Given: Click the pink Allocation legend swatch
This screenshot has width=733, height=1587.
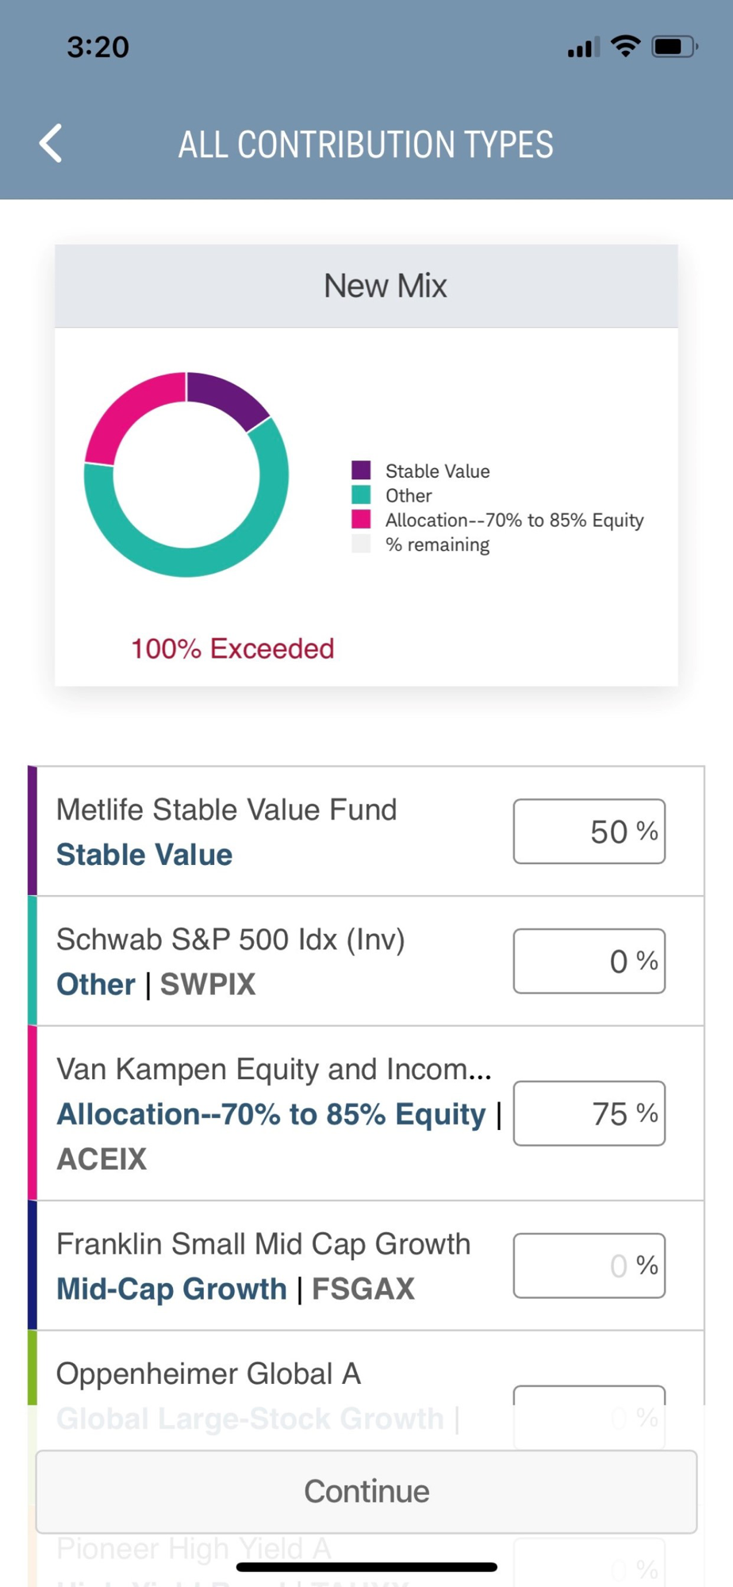Looking at the screenshot, I should 361,520.
